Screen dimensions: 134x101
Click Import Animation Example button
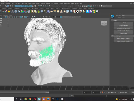point(123,41)
